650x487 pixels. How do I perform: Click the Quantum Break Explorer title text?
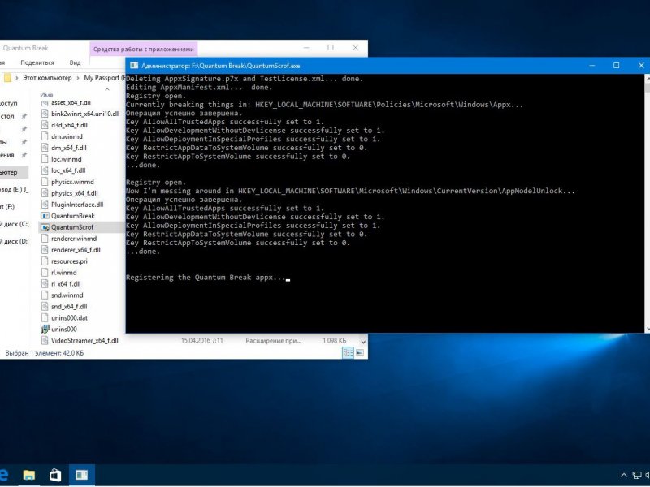pos(25,48)
